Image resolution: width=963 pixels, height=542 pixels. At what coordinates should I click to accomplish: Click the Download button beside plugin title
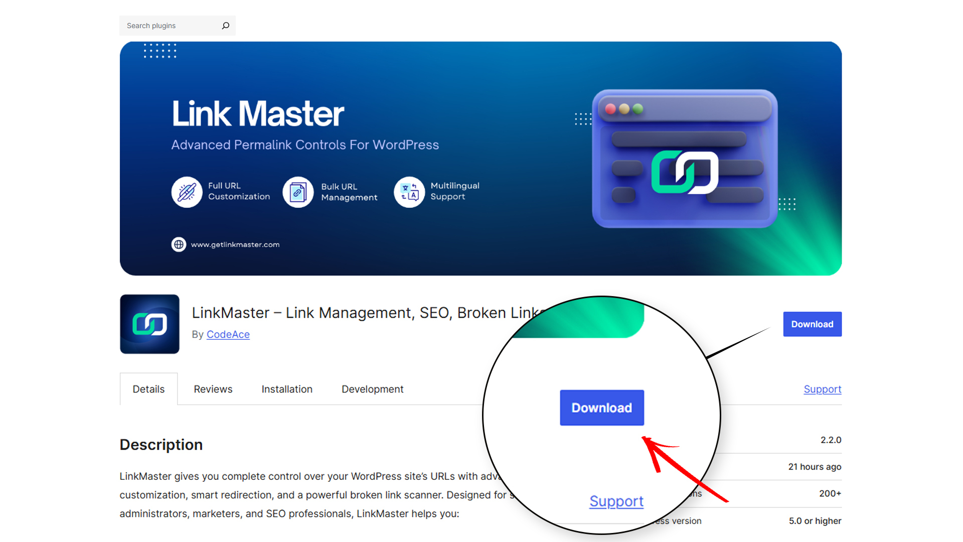tap(812, 324)
